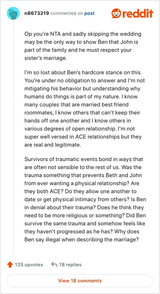This screenshot has height=294, width=160.
Task: Open the "18 replies" label
Action: [x=70, y=265]
